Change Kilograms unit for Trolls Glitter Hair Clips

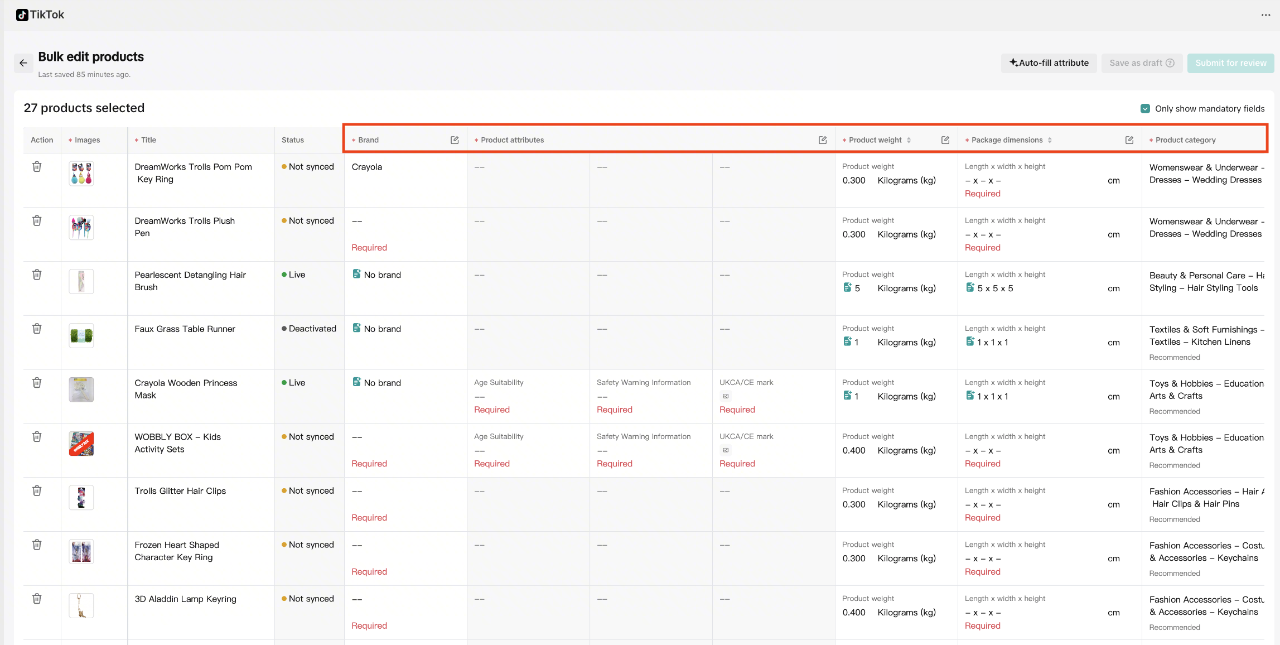[906, 505]
